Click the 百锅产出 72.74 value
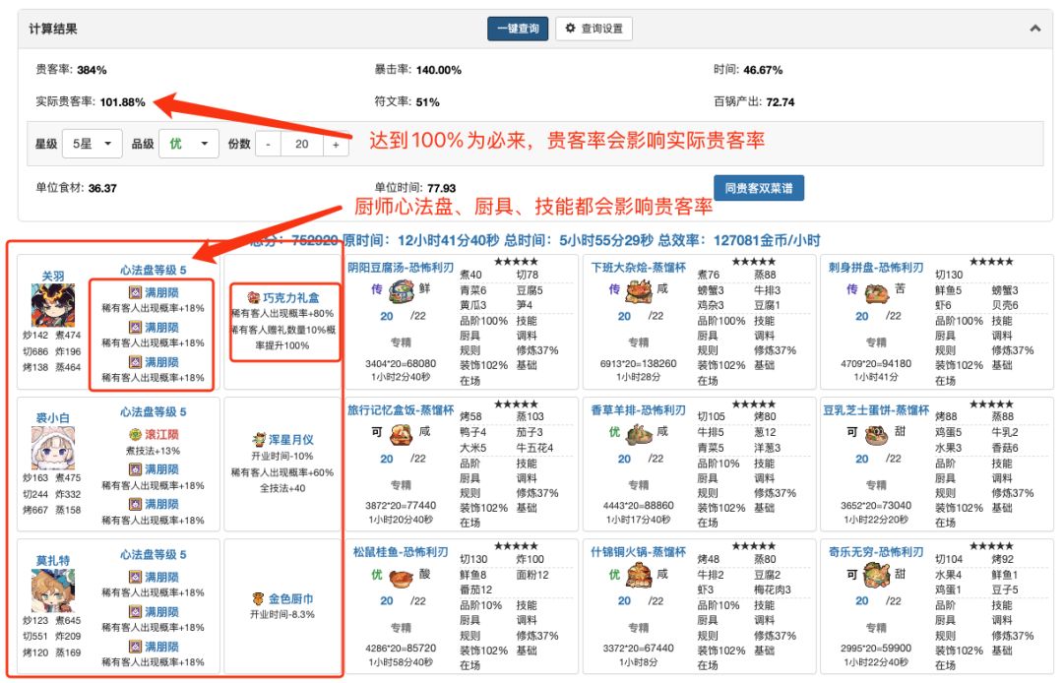The image size is (1063, 683). [781, 102]
